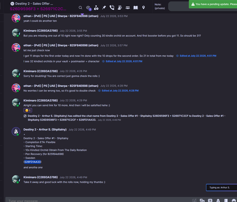
Task: Click the pending update green banner
Action: [213, 4]
